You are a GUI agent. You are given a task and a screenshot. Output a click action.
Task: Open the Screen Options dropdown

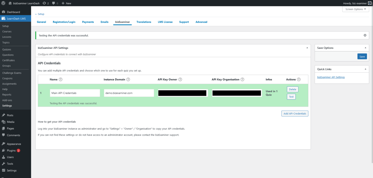coord(355,9)
